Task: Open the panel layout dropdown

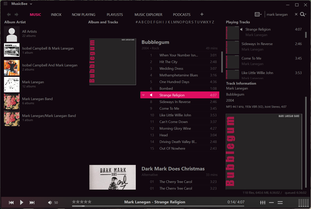Action: pyautogui.click(x=258, y=14)
